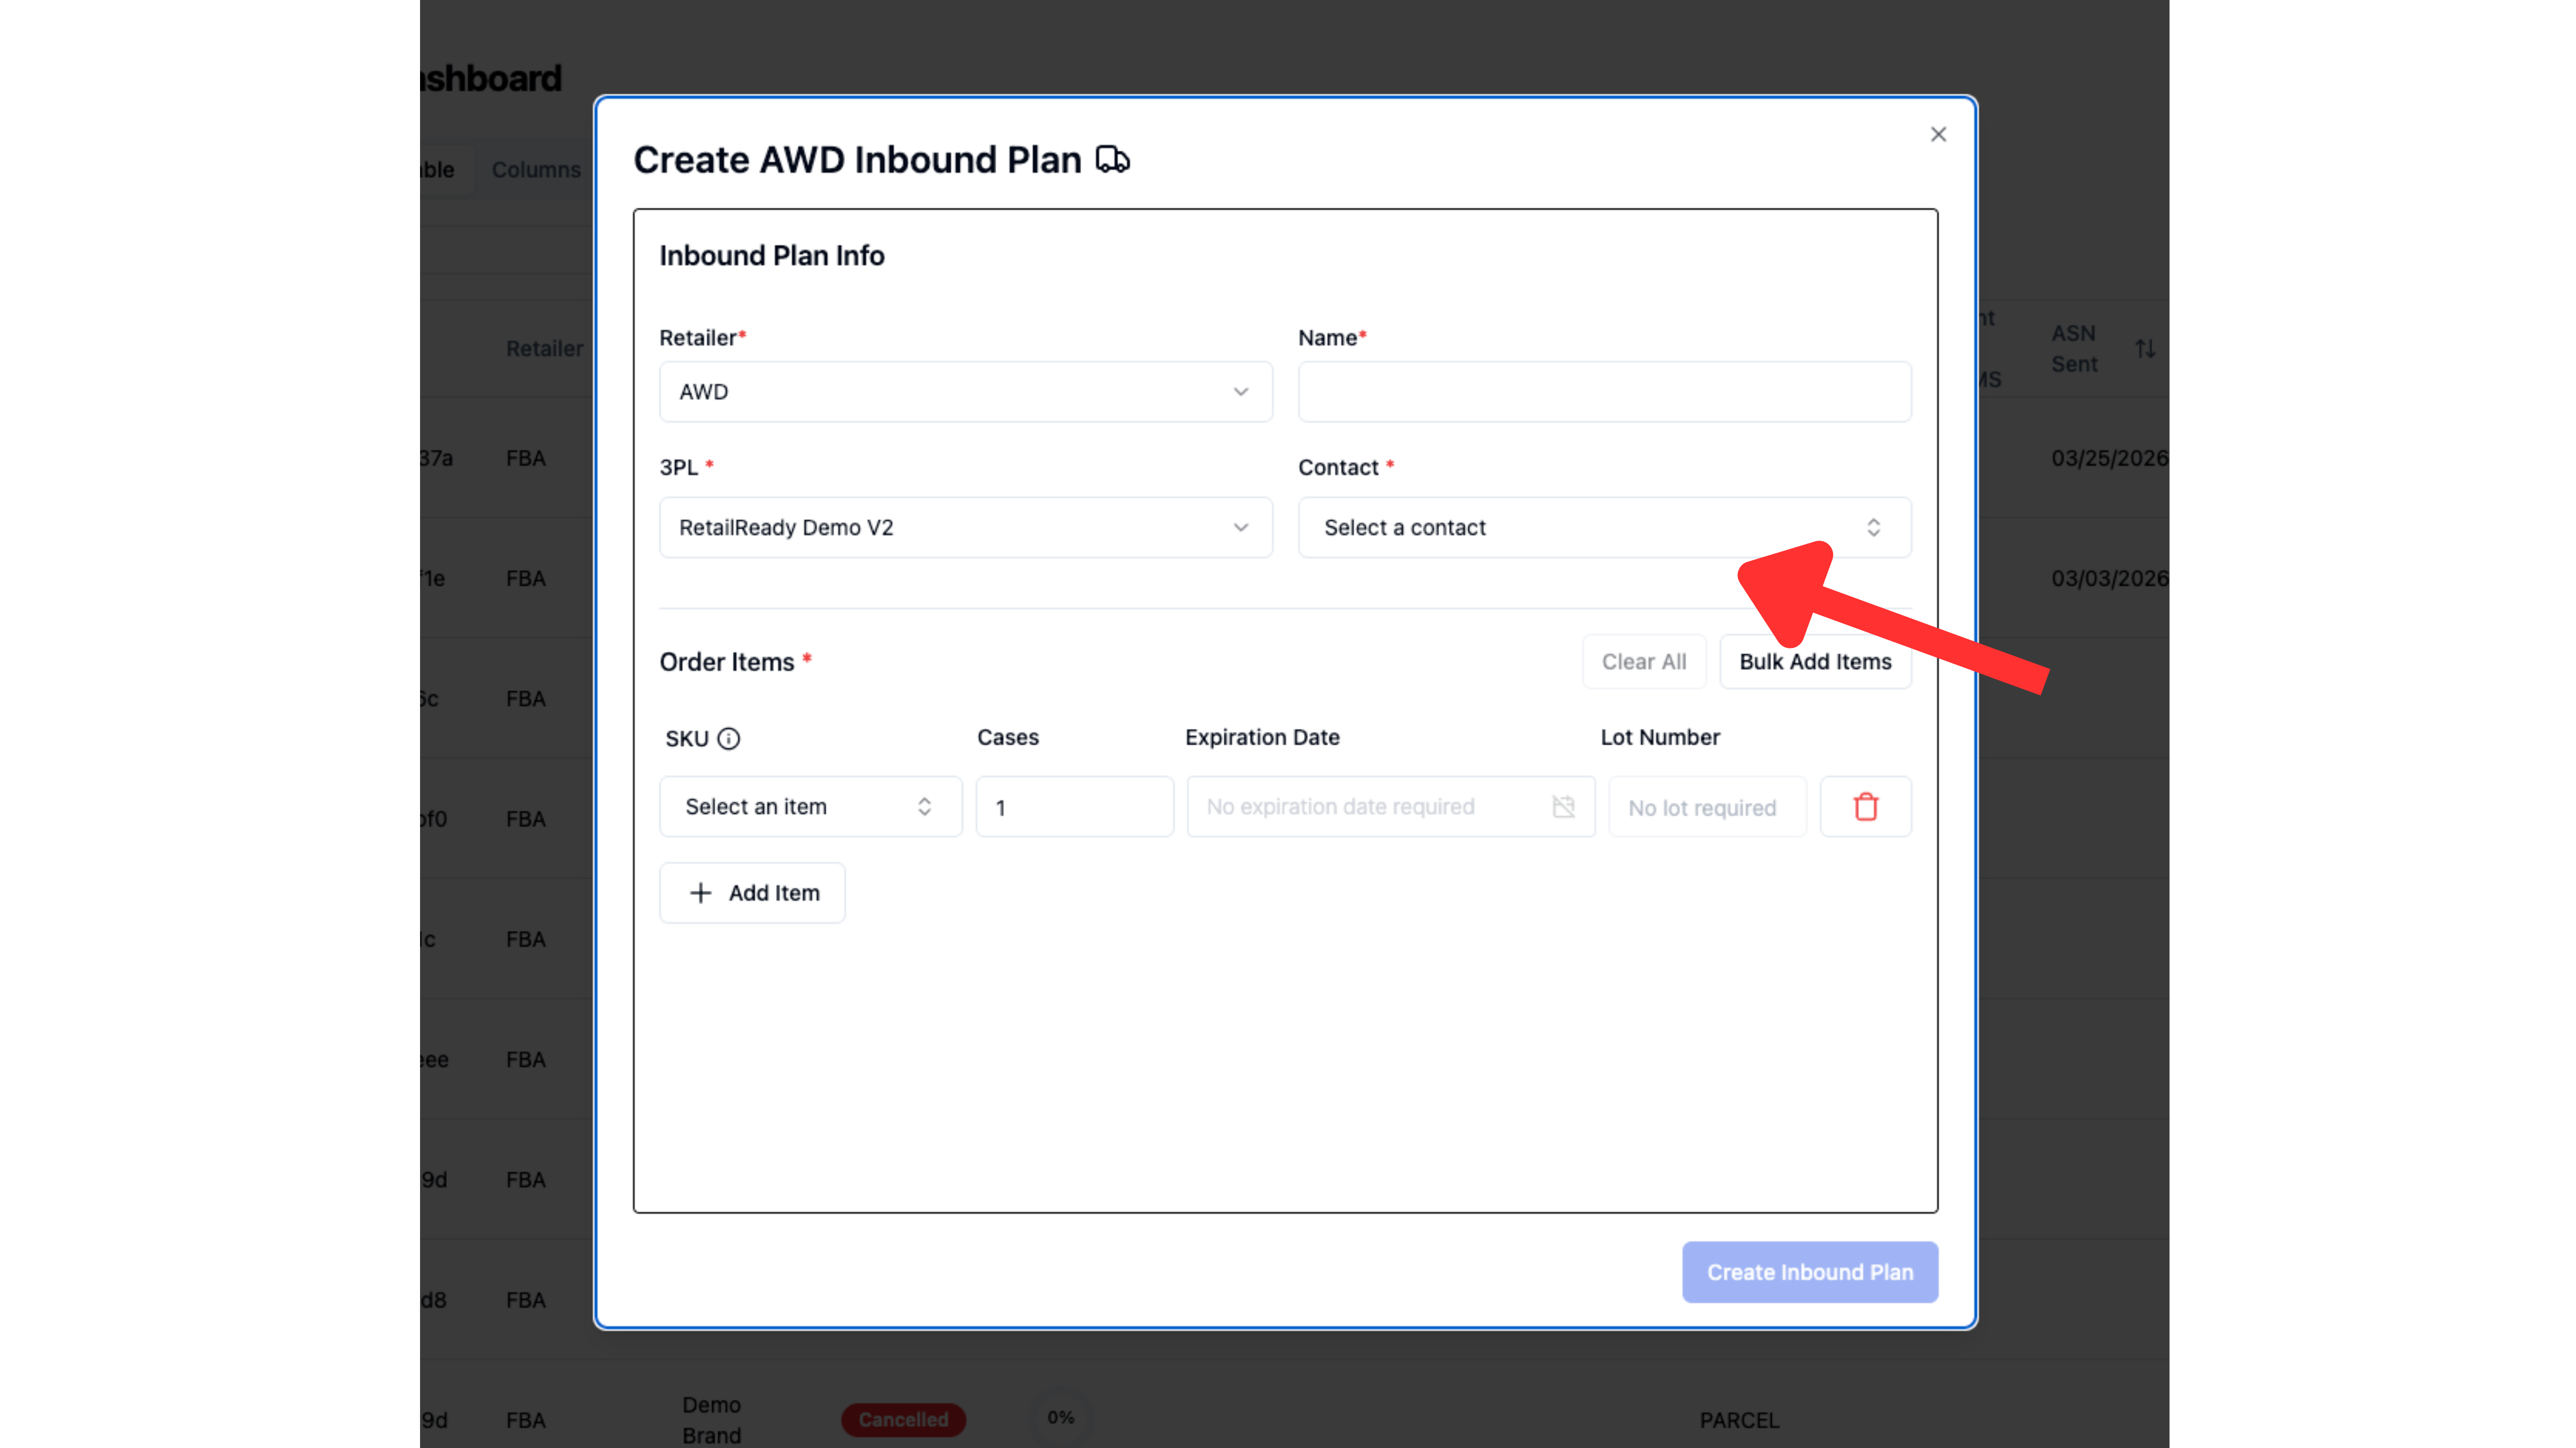Click the sort arrows next to ASN Sent
The height and width of the screenshot is (1448, 2576).
(2145, 349)
